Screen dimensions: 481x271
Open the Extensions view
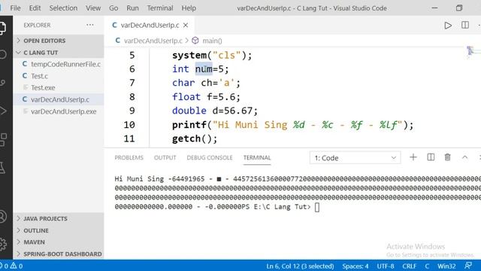pos(3,139)
